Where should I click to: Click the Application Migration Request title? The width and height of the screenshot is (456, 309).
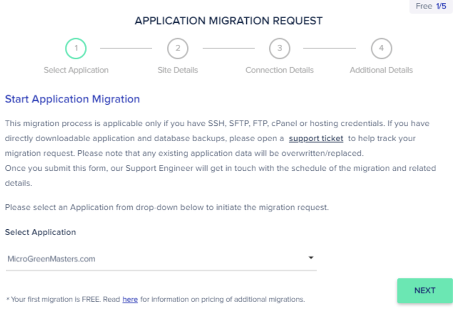229,21
